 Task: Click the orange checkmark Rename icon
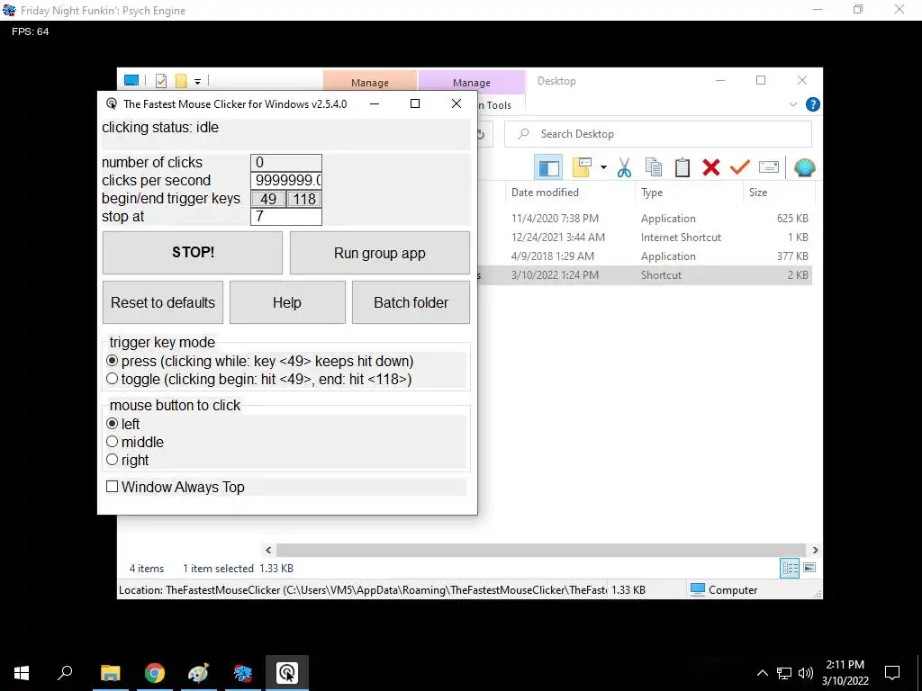[740, 168]
